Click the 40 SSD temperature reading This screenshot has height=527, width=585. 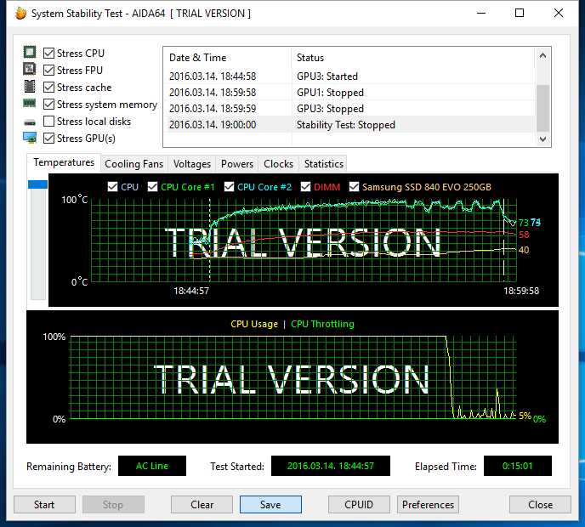[524, 250]
